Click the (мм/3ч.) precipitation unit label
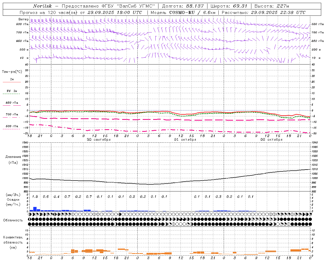 [13, 195]
